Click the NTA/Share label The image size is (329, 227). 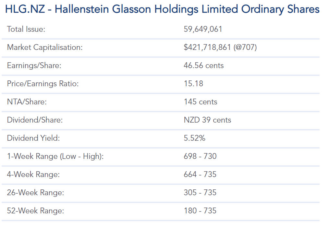pos(27,102)
